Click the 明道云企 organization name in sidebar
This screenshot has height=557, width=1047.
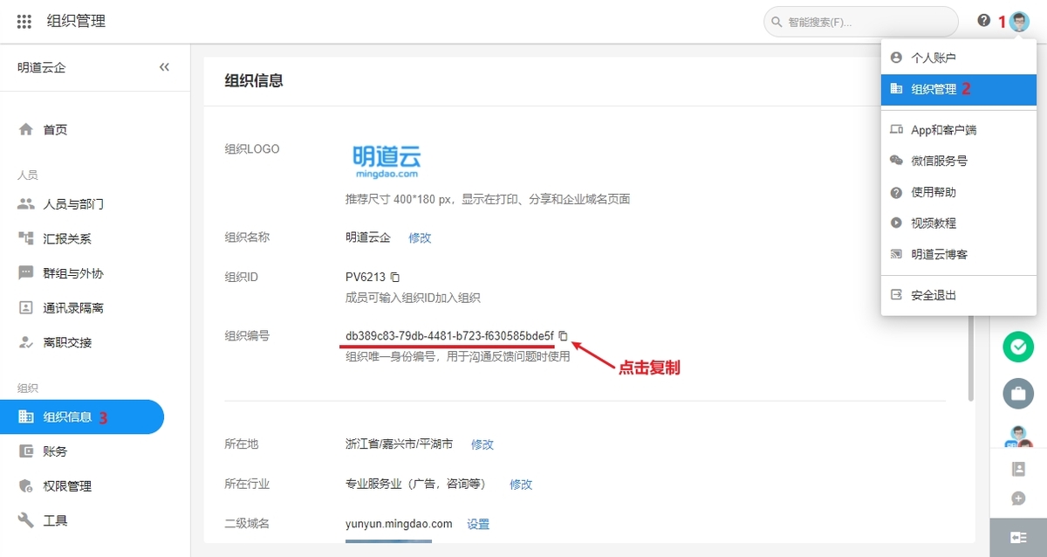[41, 67]
